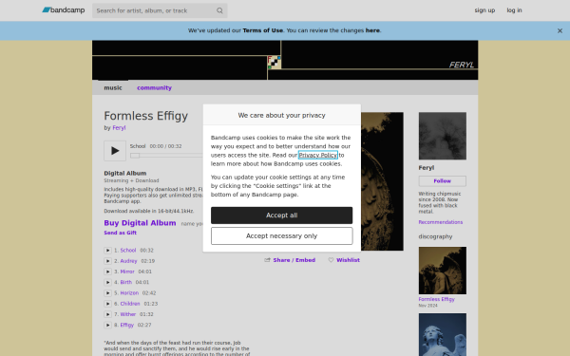Click Accept all cookies button

point(282,215)
